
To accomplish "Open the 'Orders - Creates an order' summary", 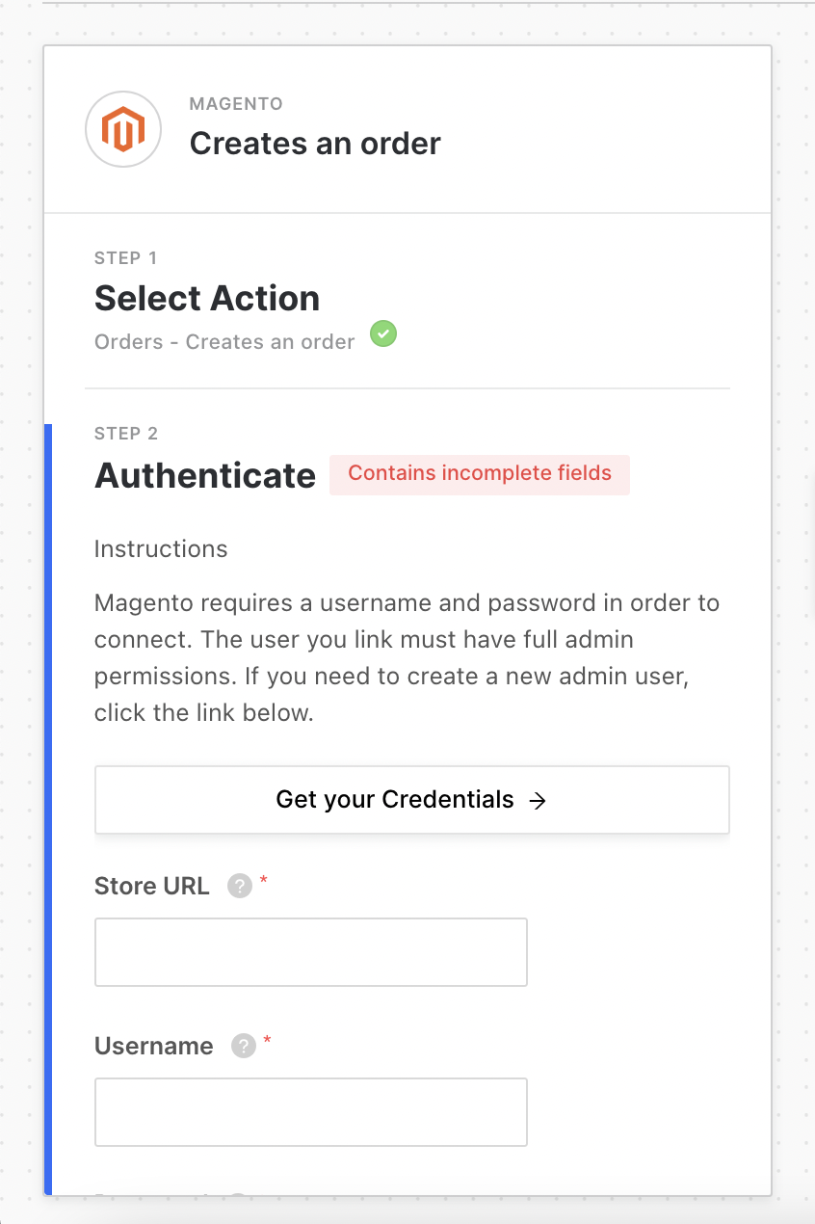I will click(224, 342).
